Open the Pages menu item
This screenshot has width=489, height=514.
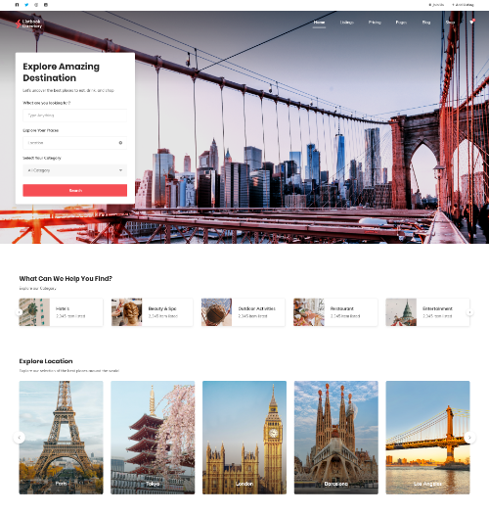pos(401,23)
